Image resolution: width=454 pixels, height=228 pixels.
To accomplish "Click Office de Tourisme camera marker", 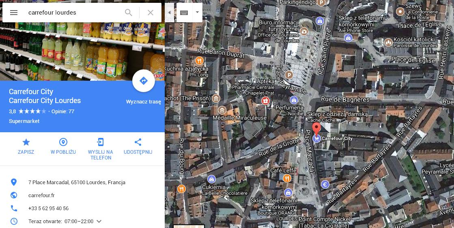I will click(x=304, y=31).
